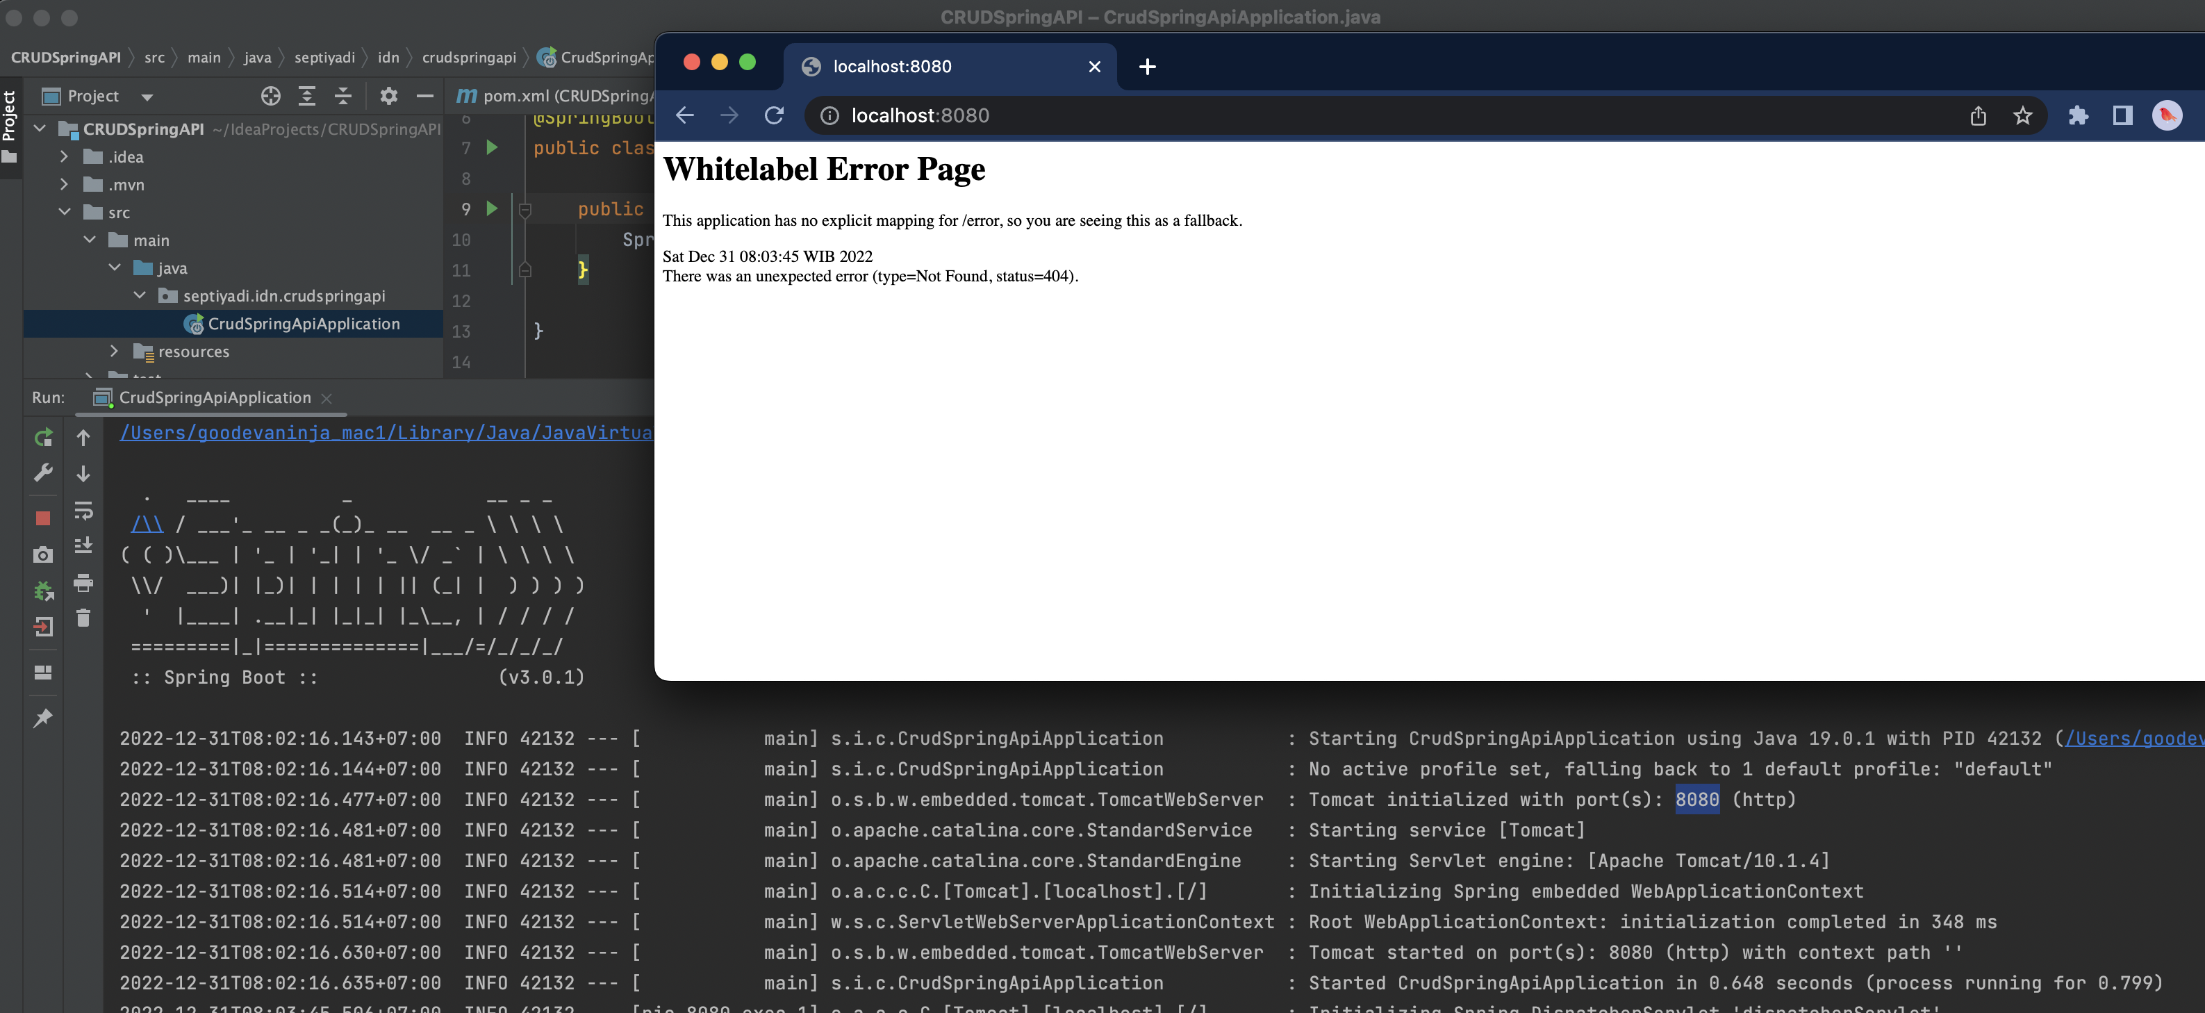Image resolution: width=2205 pixels, height=1013 pixels.
Task: Stop the running application via red square
Action: [43, 518]
